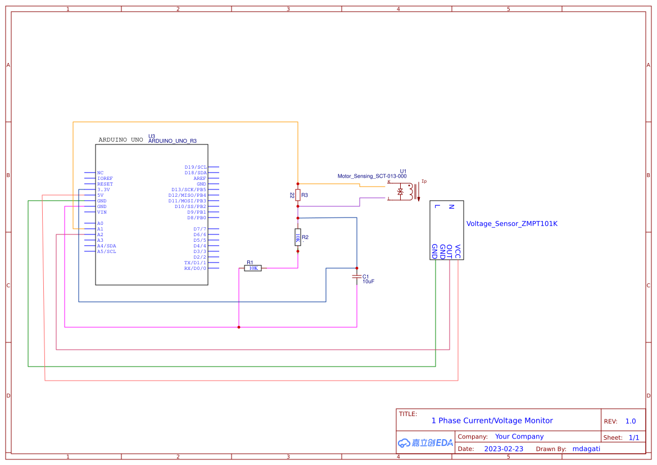Select the 10uF capacitor C1 symbol

(x=356, y=277)
